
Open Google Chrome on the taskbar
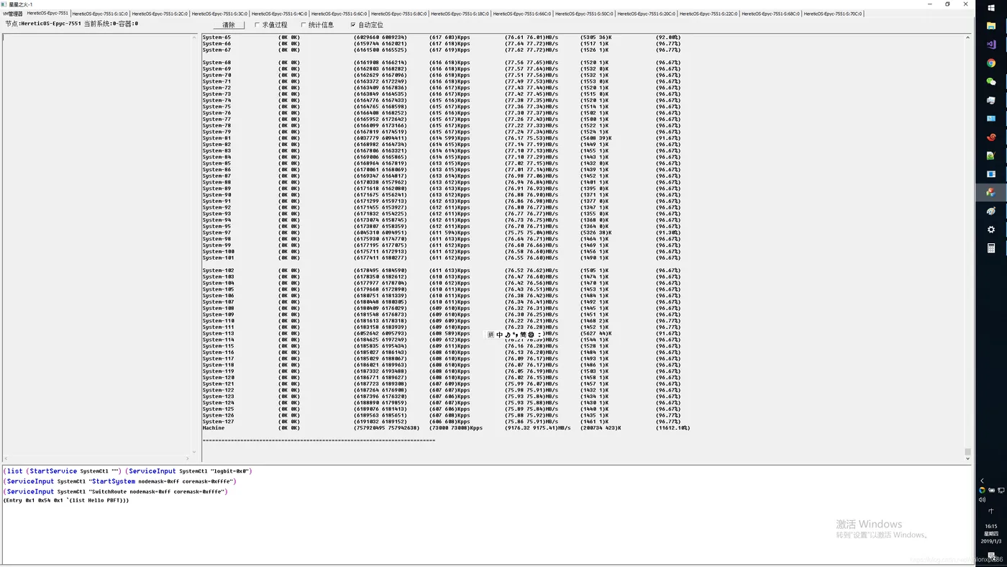(x=991, y=63)
